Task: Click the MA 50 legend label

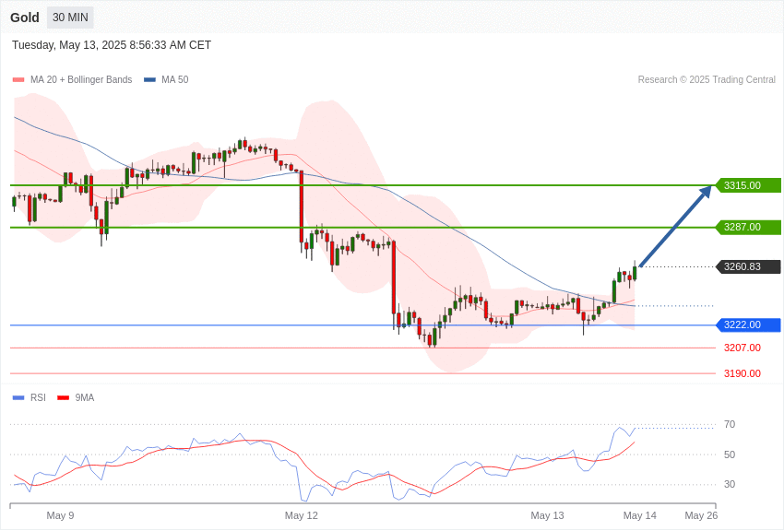Action: pos(175,79)
